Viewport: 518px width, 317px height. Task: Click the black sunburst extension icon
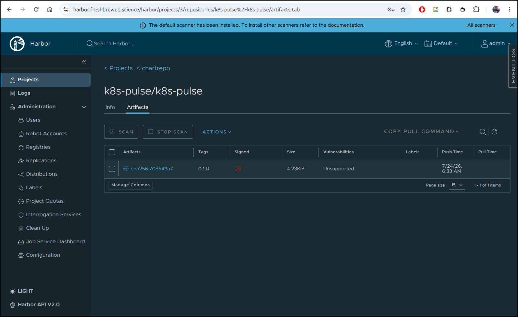tap(449, 10)
